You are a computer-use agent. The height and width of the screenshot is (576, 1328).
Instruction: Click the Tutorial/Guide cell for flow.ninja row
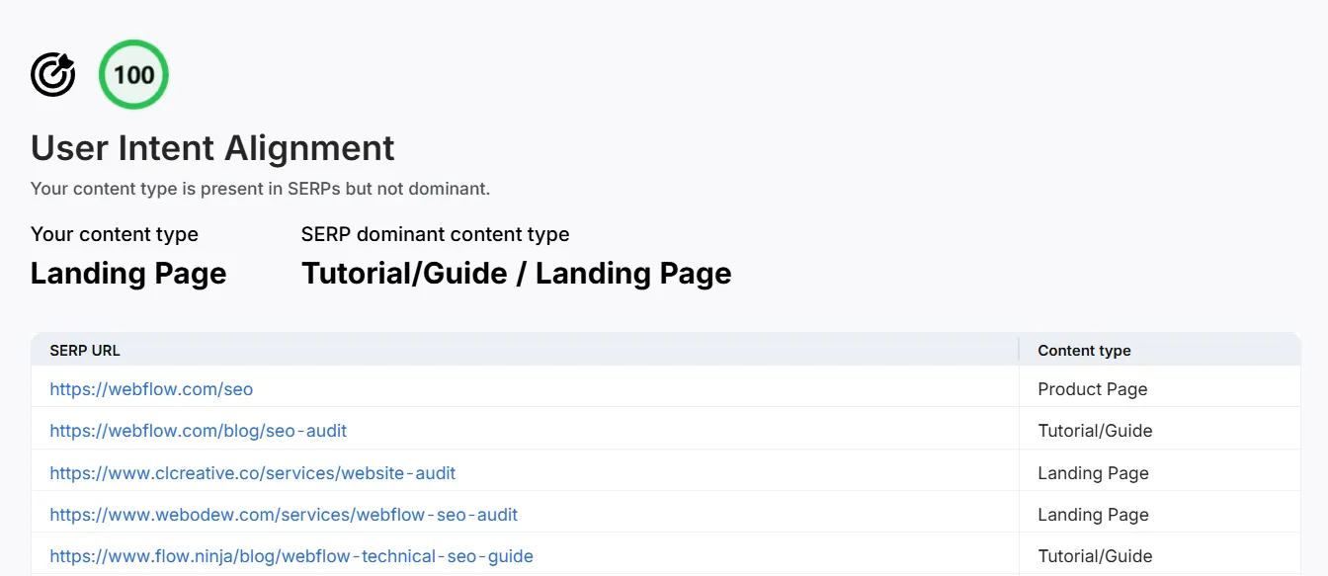coord(1095,555)
